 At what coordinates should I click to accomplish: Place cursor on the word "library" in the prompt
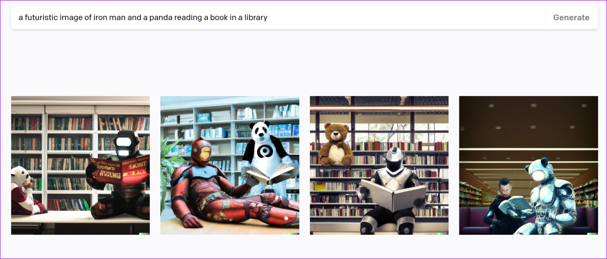[x=256, y=18]
